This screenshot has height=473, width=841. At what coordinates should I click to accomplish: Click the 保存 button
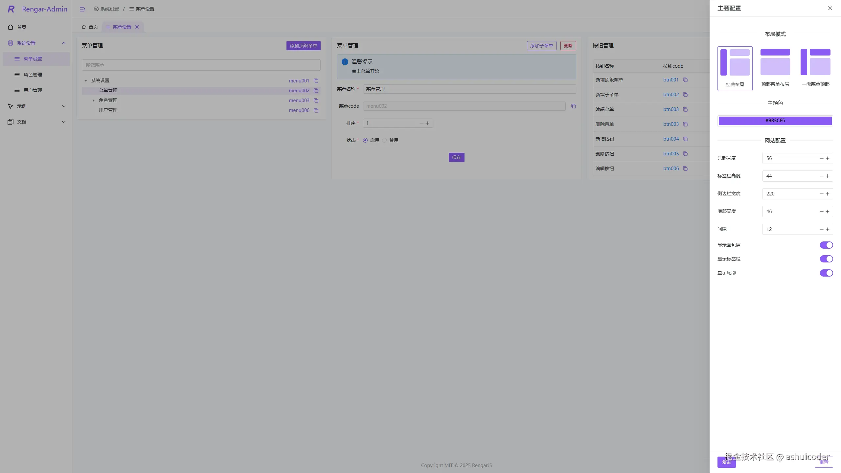[456, 157]
